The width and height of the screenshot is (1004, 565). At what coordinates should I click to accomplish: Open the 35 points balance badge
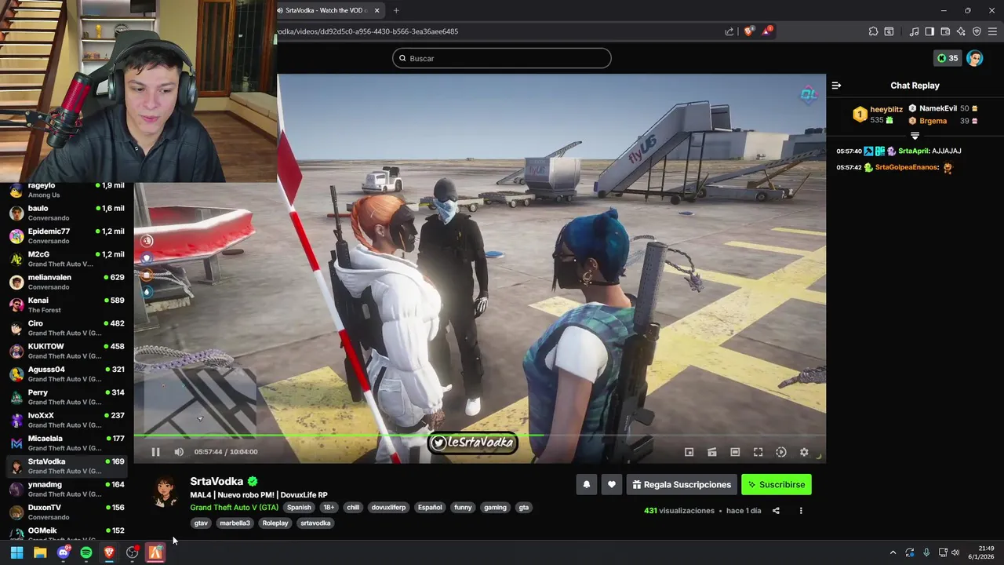click(948, 58)
